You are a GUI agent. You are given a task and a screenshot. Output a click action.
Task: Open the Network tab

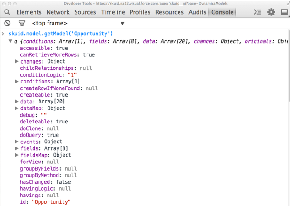click(58, 12)
